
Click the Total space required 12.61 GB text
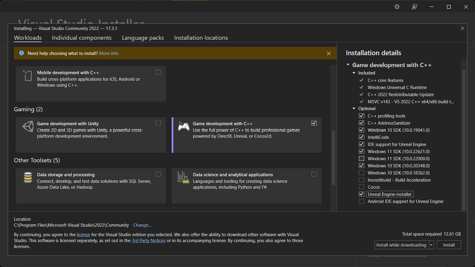(x=431, y=234)
